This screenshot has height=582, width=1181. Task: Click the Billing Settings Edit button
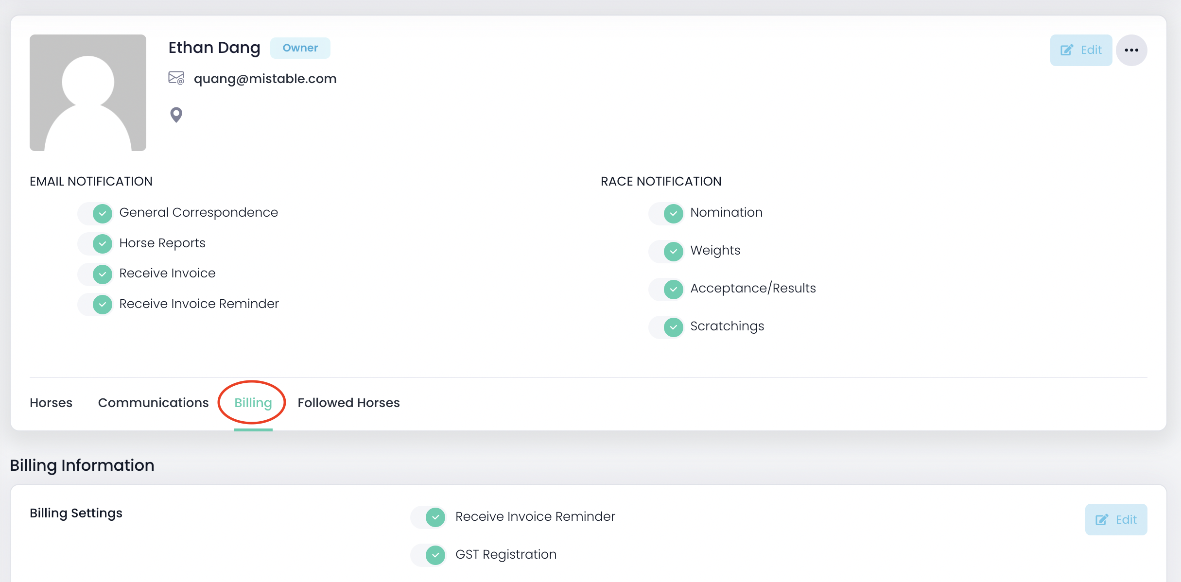pos(1116,520)
